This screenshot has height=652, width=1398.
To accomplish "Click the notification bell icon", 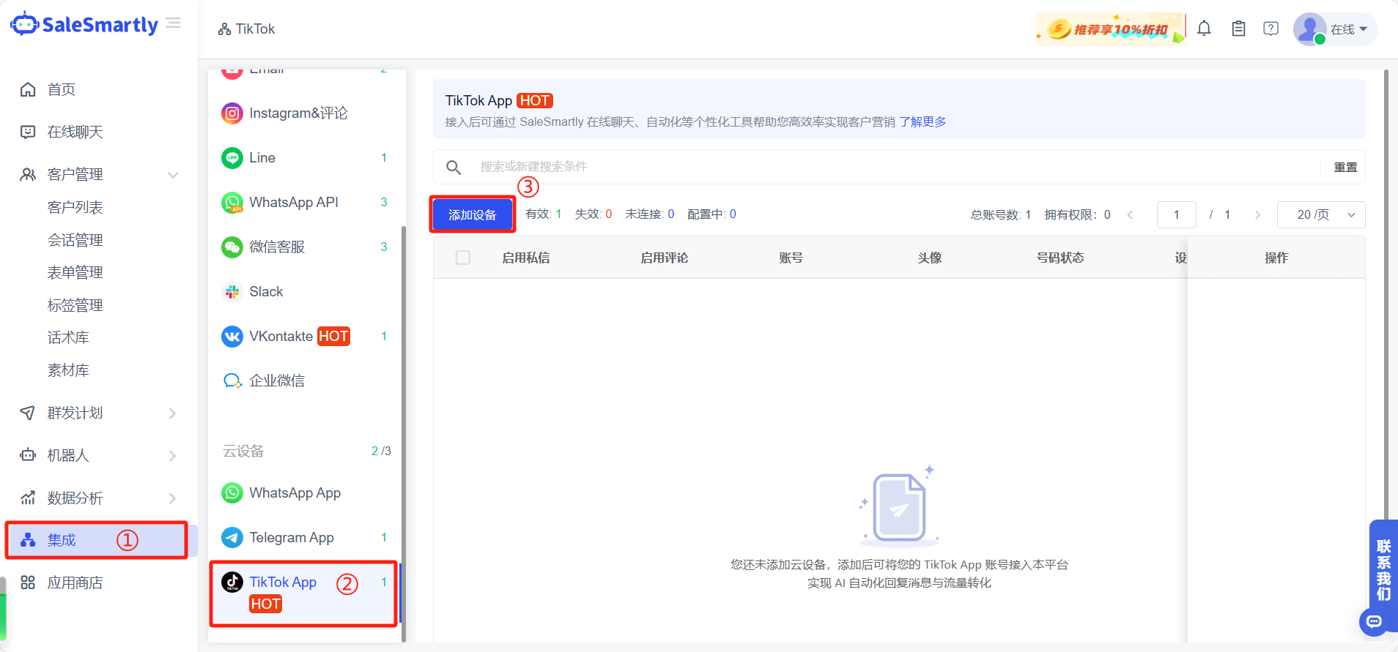I will pyautogui.click(x=1204, y=29).
